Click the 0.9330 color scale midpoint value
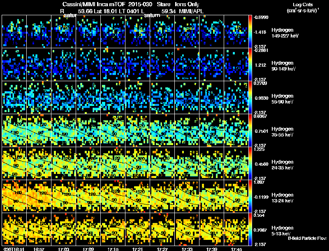This screenshot has height=251, width=329. pyautogui.click(x=262, y=98)
